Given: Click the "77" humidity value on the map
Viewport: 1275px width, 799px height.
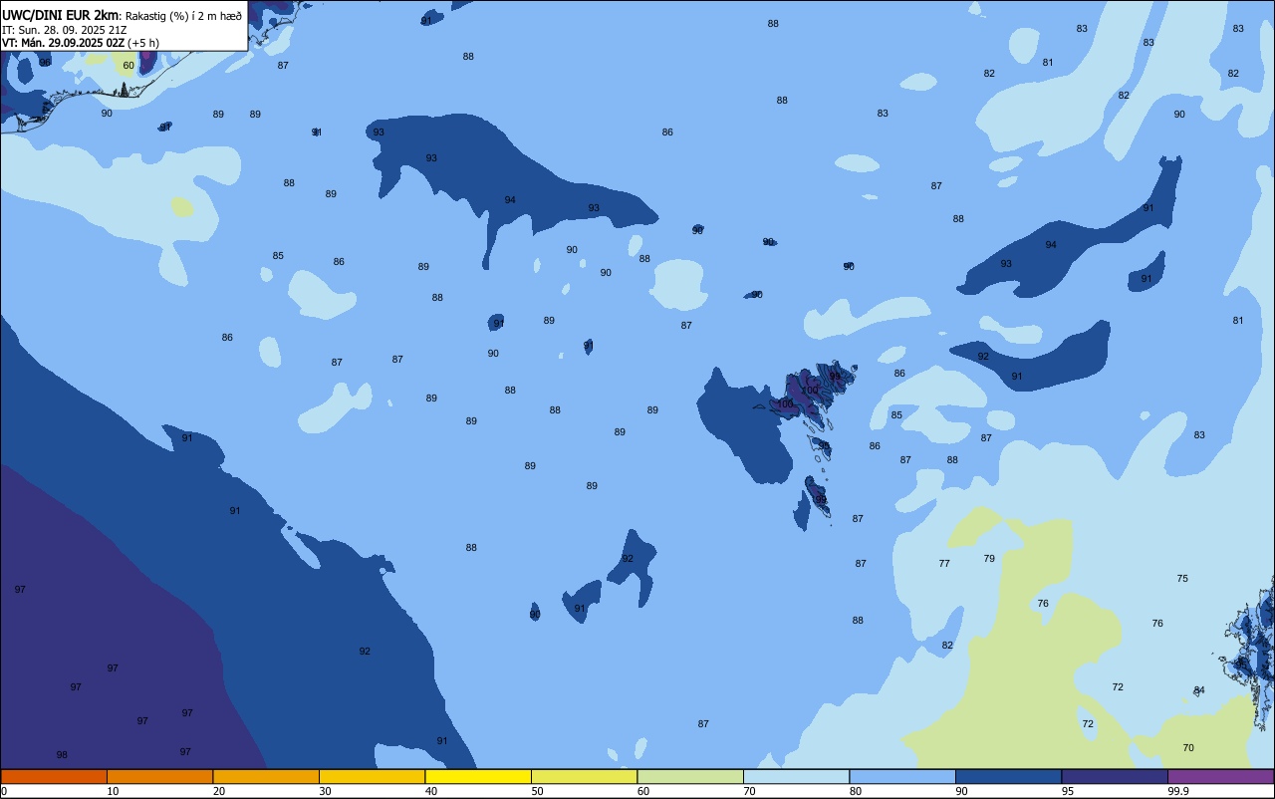Looking at the screenshot, I should tap(944, 564).
